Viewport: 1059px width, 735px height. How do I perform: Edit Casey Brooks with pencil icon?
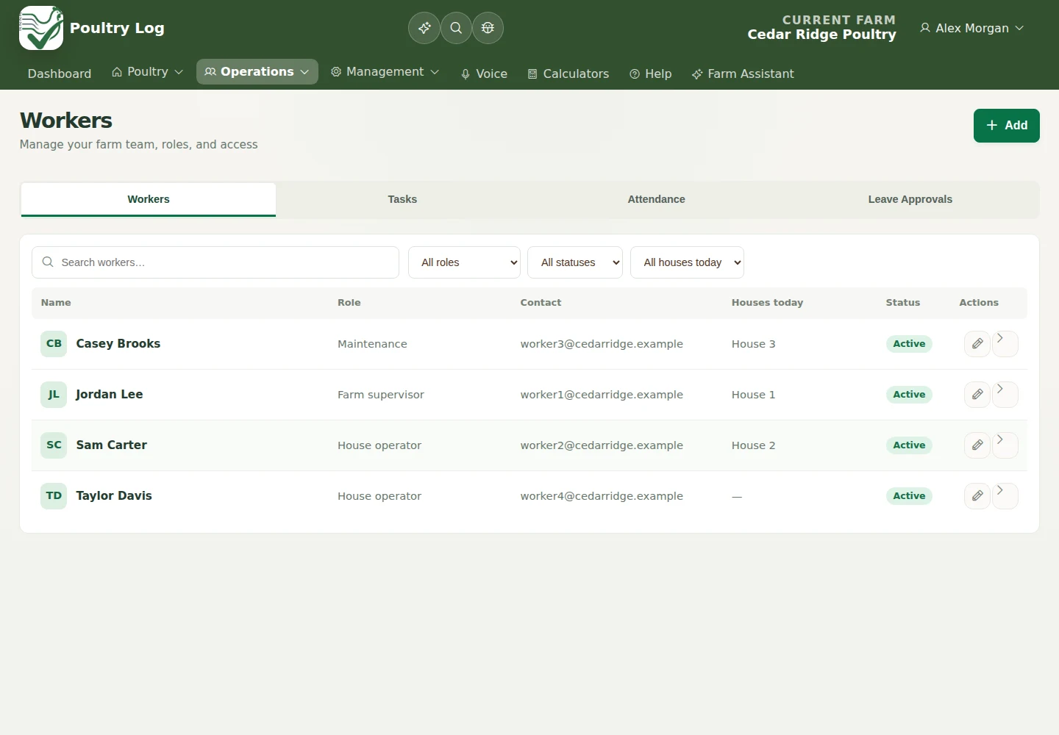[977, 344]
